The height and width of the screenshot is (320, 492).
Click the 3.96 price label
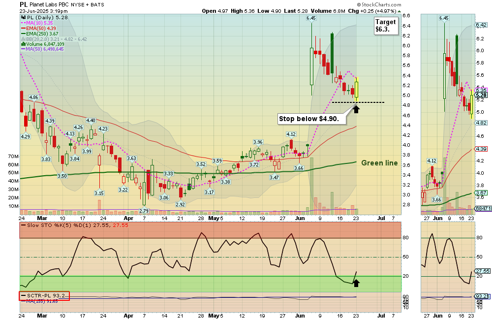258,142
